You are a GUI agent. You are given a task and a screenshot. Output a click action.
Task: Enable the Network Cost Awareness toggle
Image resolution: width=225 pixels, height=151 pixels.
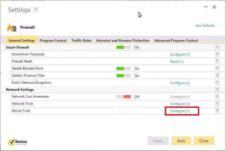click(124, 97)
